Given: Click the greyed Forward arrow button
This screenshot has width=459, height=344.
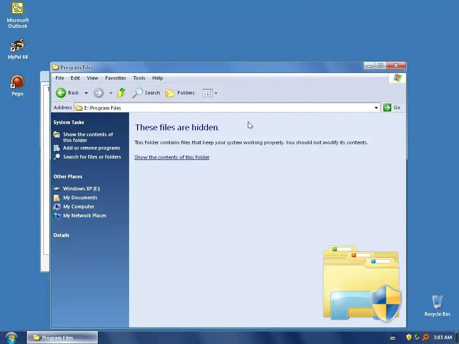Looking at the screenshot, I should tap(99, 93).
